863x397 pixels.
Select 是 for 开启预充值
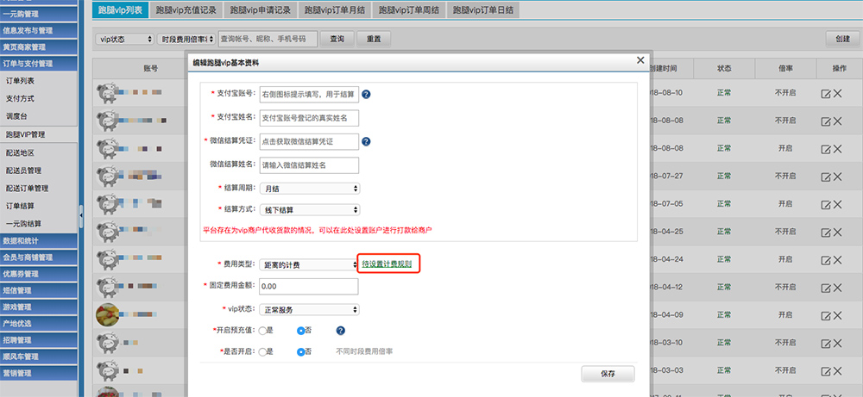[262, 331]
